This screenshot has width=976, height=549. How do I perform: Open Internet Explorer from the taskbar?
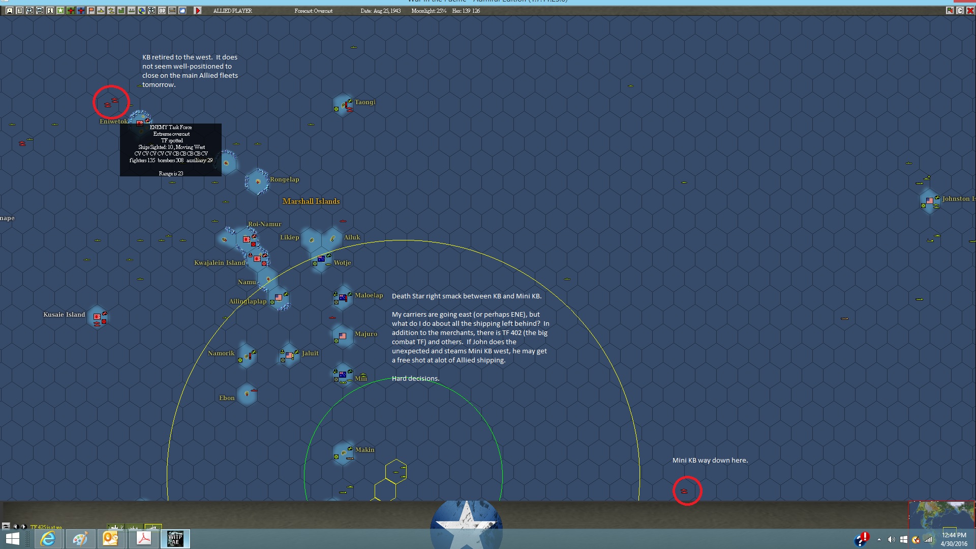(48, 538)
